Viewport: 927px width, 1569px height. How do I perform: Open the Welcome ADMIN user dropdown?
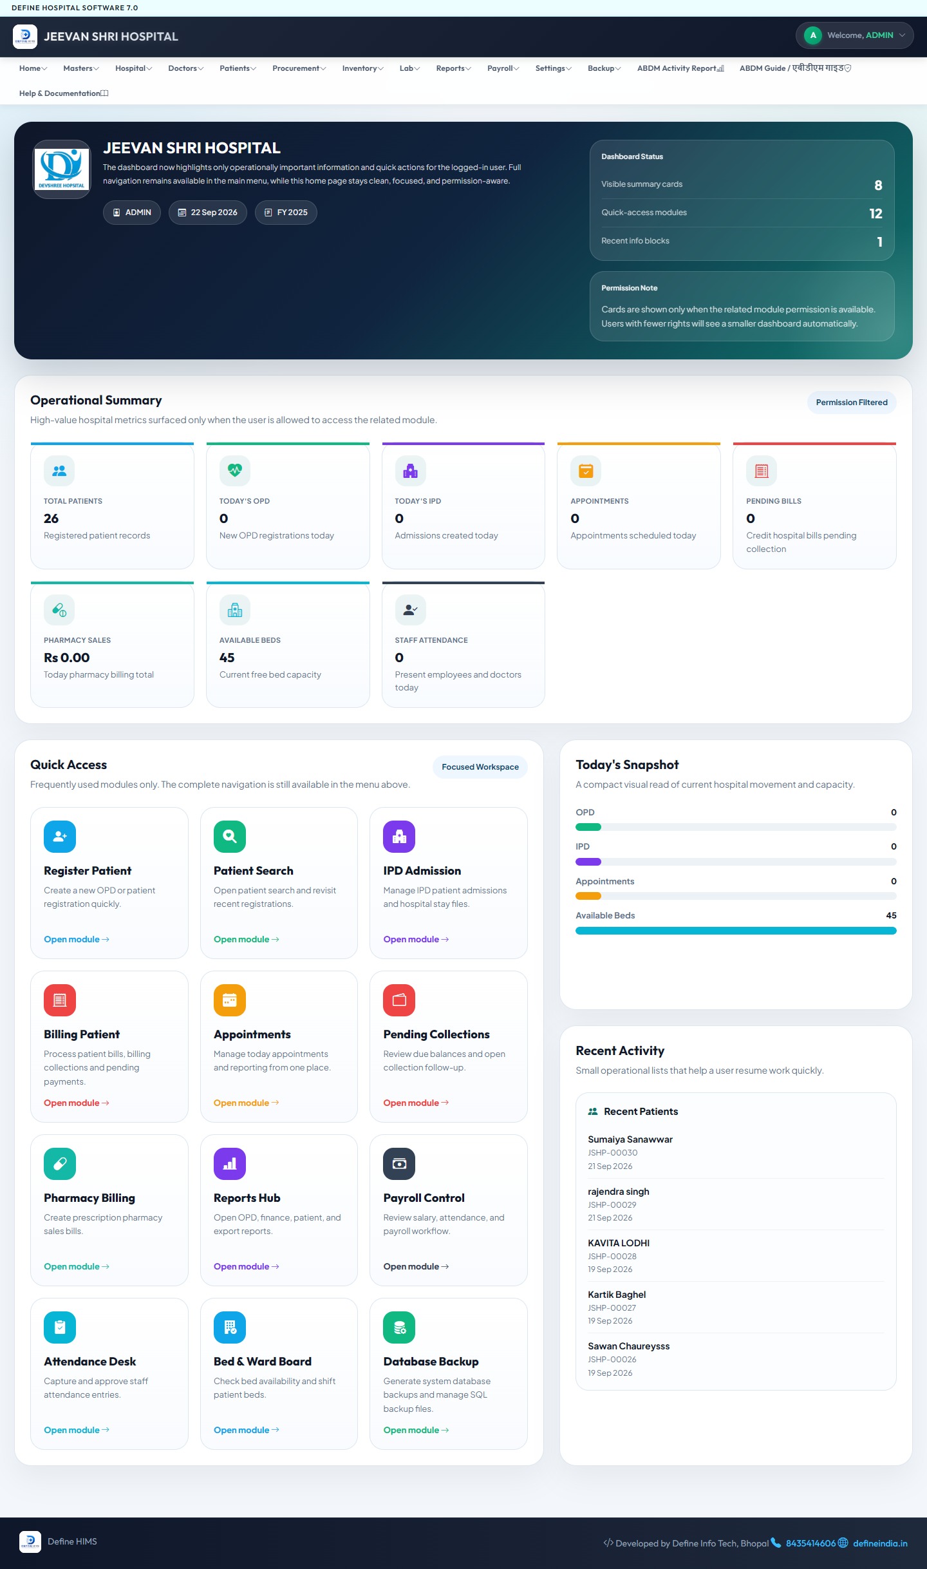(854, 35)
